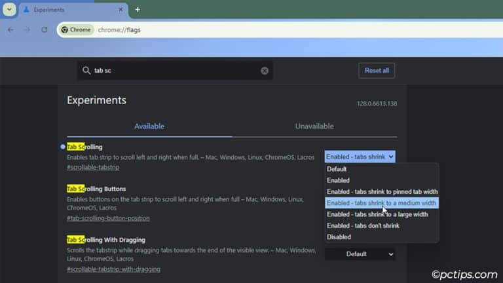Pick 'Enabled - tabs shrink to a large width'
The image size is (503, 283).
pyautogui.click(x=377, y=214)
